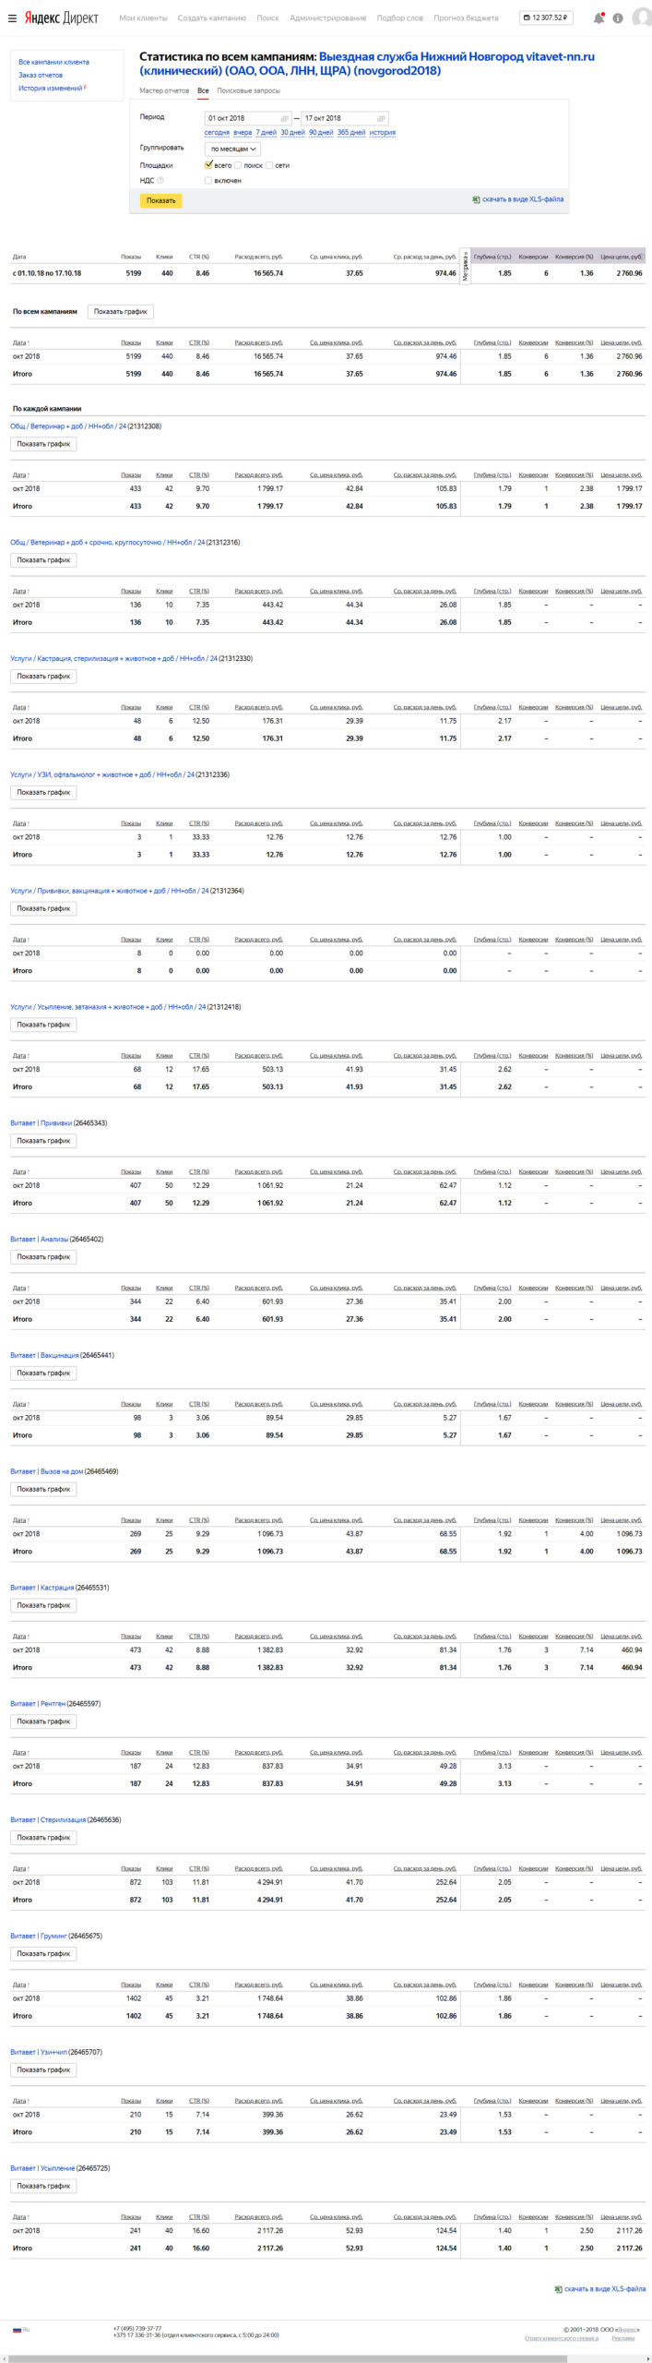Open campaign Витавет | Вакцинация link

pos(44,1356)
